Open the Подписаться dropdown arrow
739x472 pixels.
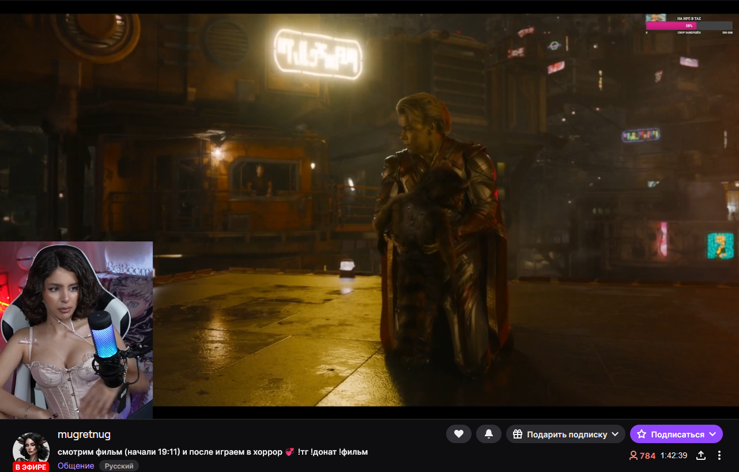point(712,434)
